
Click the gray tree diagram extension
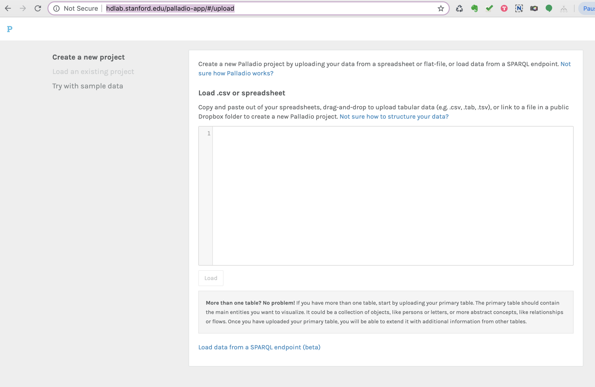point(564,9)
